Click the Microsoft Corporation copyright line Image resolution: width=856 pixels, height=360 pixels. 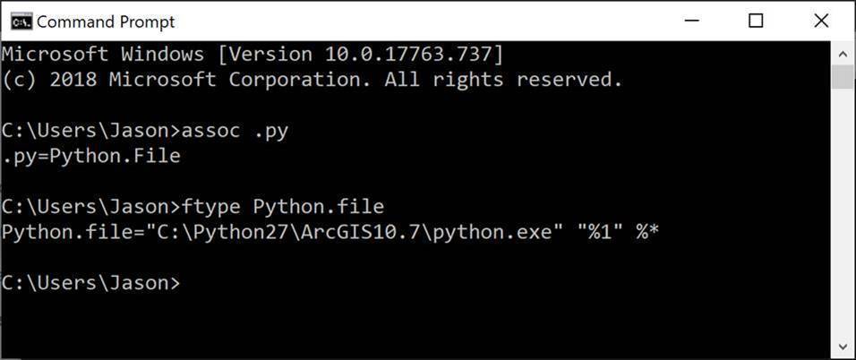coord(312,80)
